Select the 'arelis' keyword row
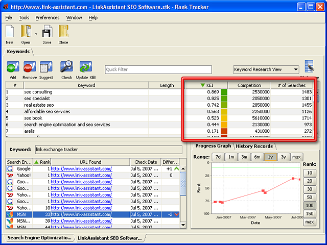Viewport: 327px width, 245px height. tap(159, 131)
